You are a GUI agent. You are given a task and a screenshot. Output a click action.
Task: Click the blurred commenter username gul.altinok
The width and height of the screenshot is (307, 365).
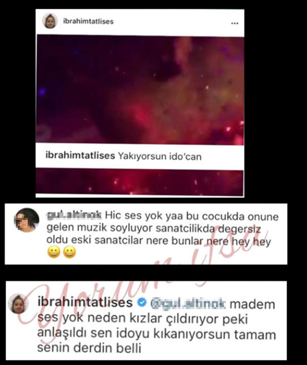coord(74,215)
